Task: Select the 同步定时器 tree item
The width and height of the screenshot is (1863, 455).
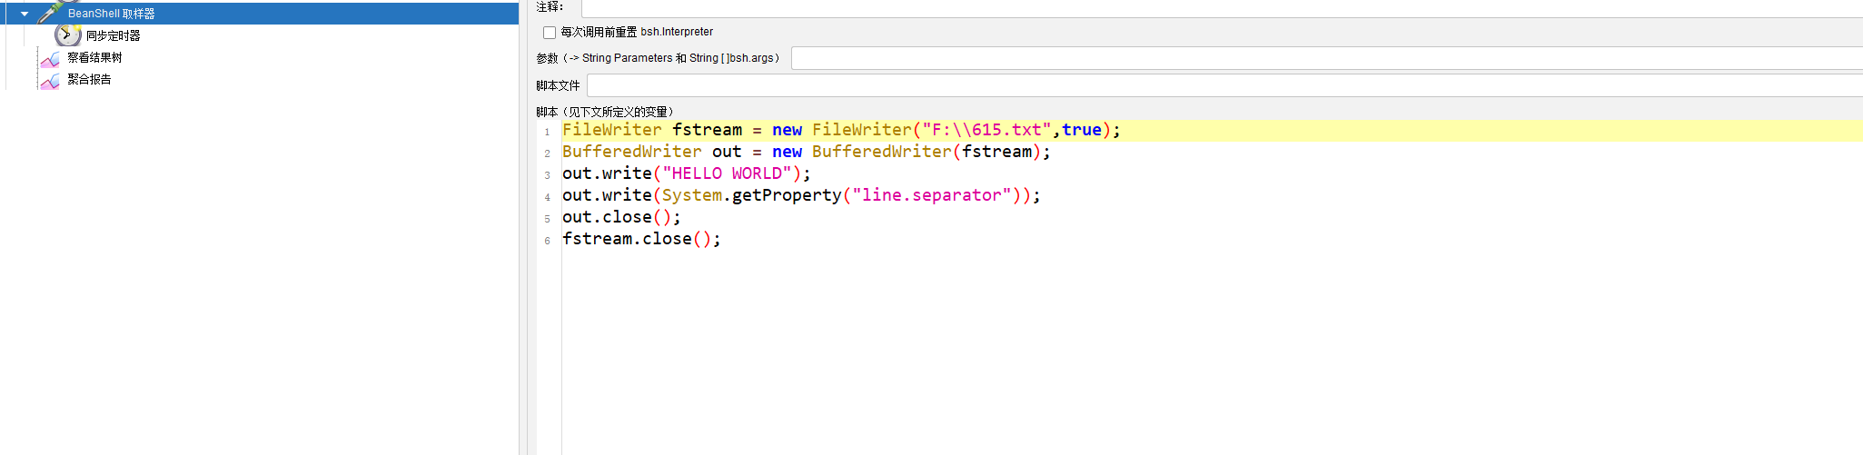Action: click(114, 36)
